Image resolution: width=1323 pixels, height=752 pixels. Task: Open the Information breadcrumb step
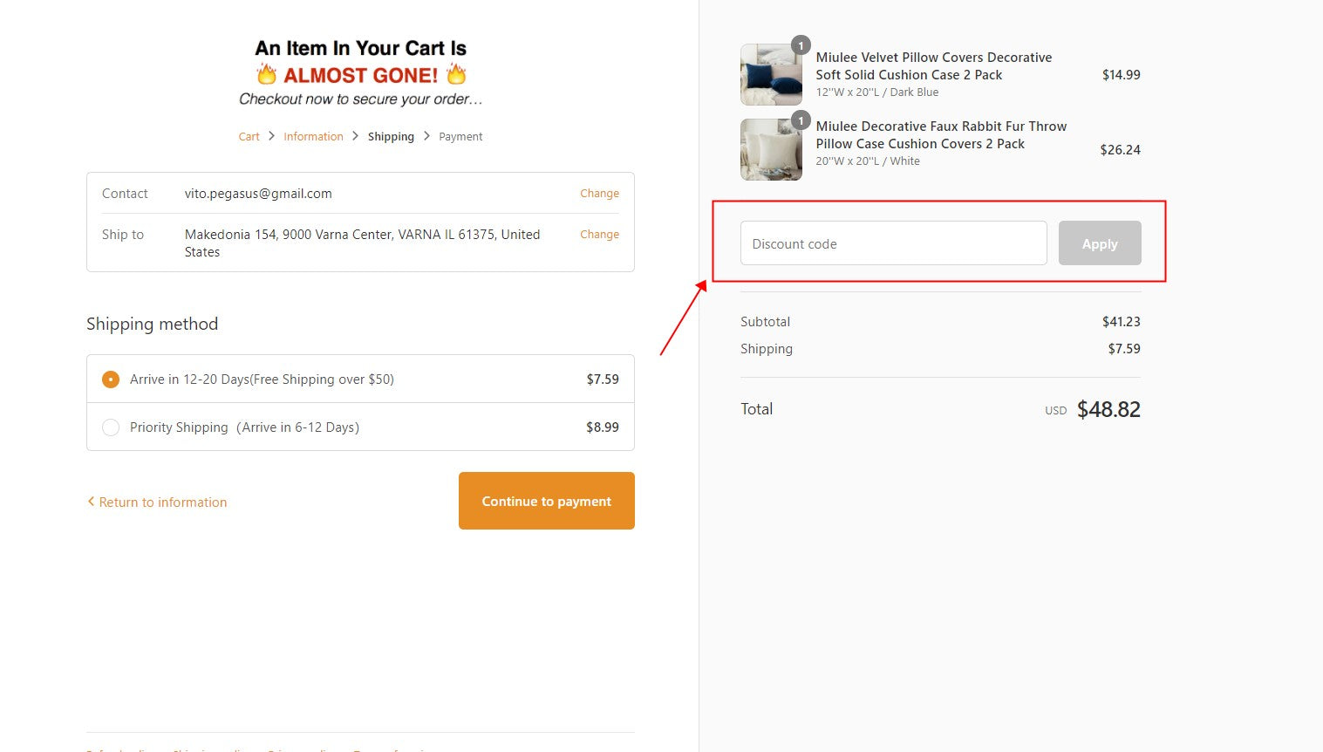(x=313, y=137)
